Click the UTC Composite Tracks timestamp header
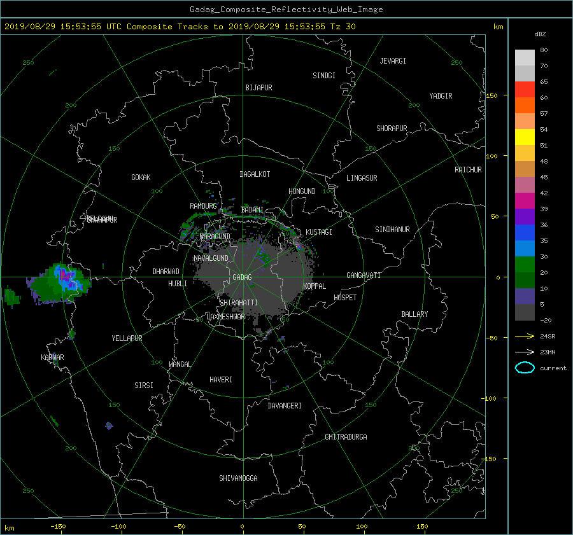Viewport: 573px width, 535px height. (180, 27)
